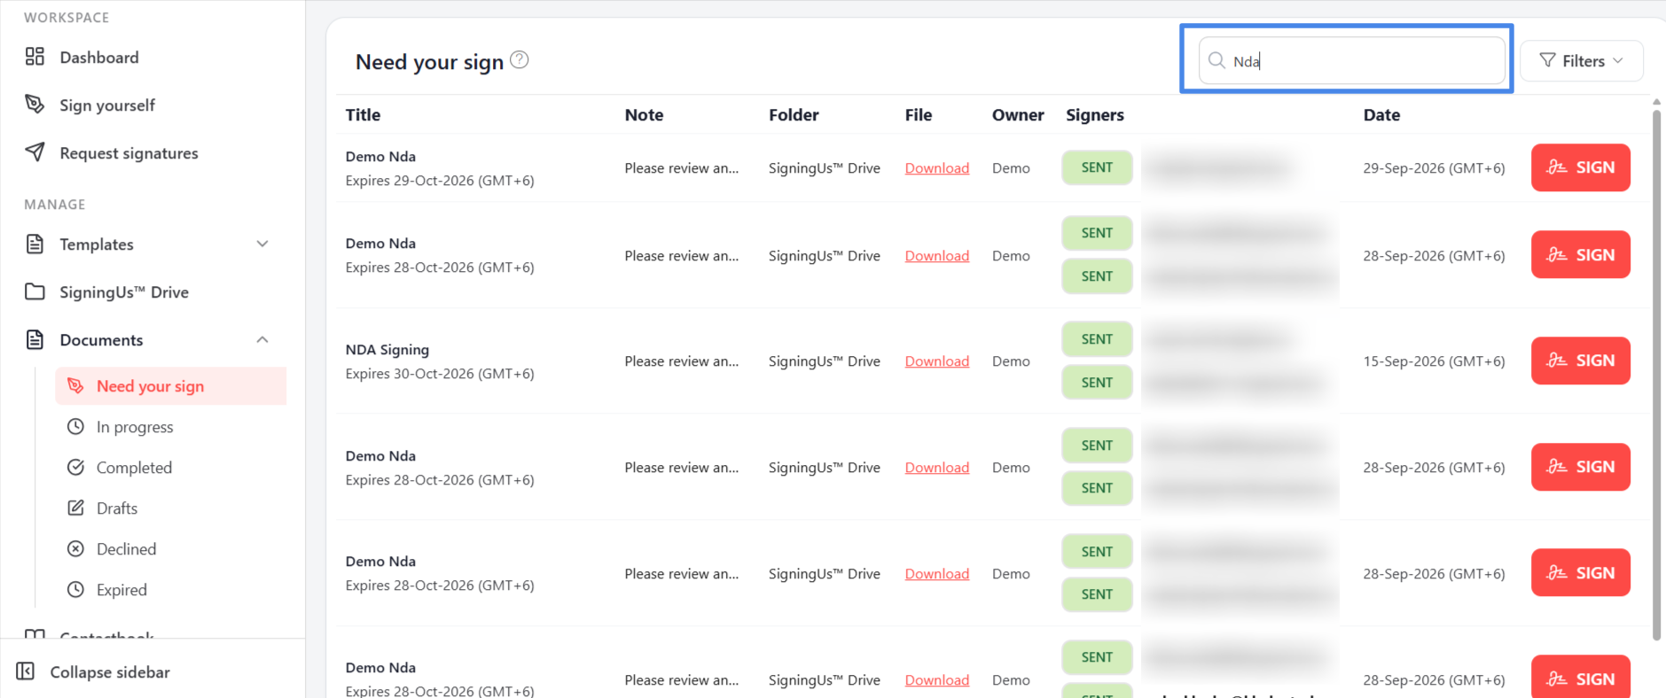Go to Request signatures
Viewport: 1666px width, 698px height.
click(x=129, y=153)
